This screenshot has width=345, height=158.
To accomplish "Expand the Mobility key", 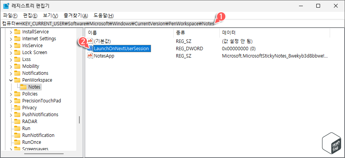I will click(11, 66).
